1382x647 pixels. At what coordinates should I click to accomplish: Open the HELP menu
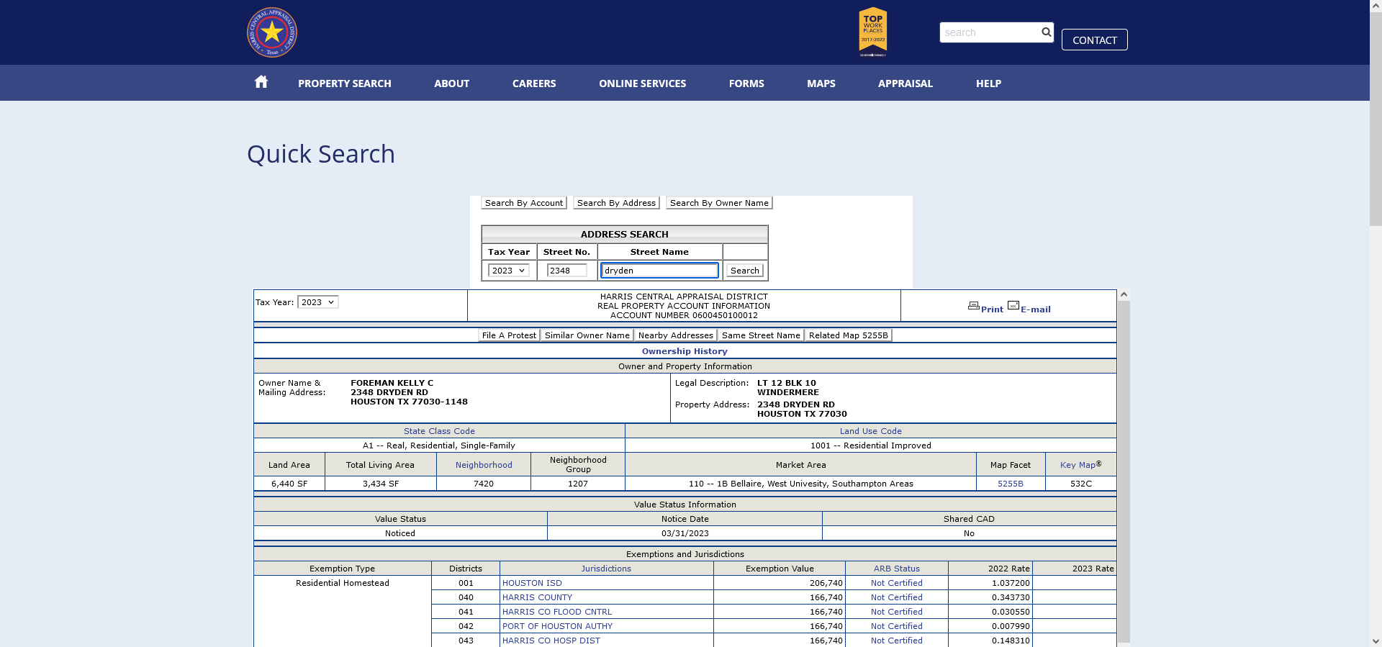tap(988, 83)
